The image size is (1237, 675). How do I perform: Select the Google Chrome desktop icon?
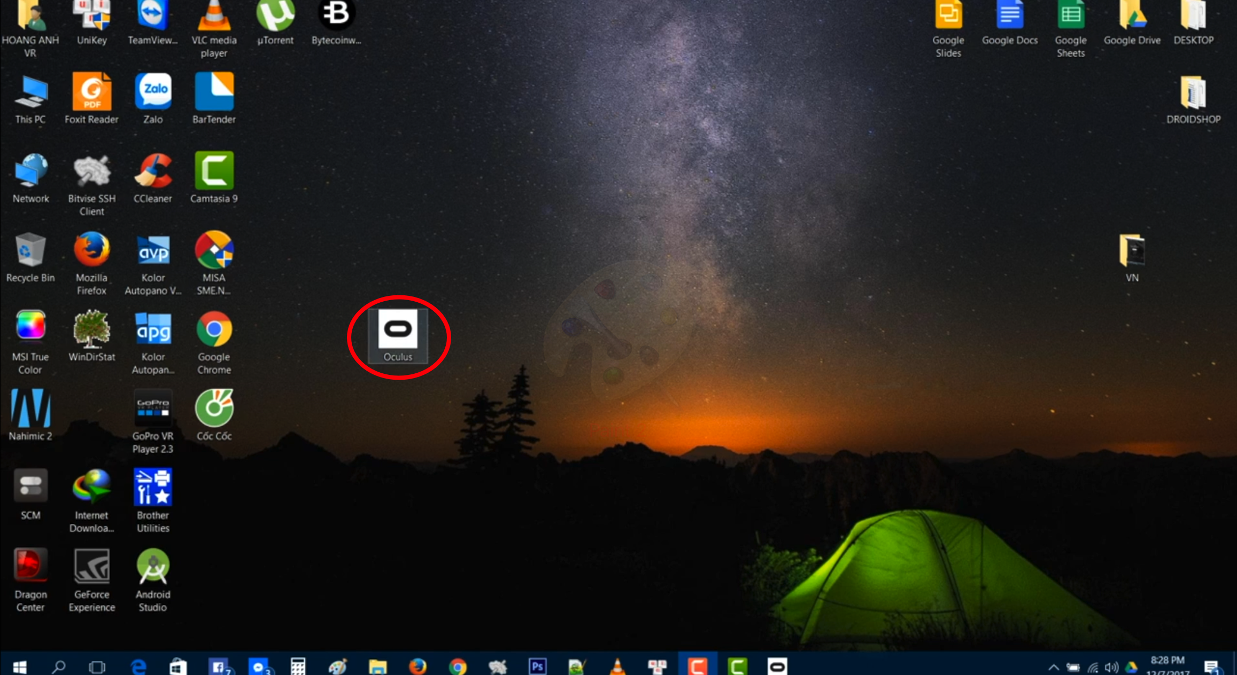[214, 343]
